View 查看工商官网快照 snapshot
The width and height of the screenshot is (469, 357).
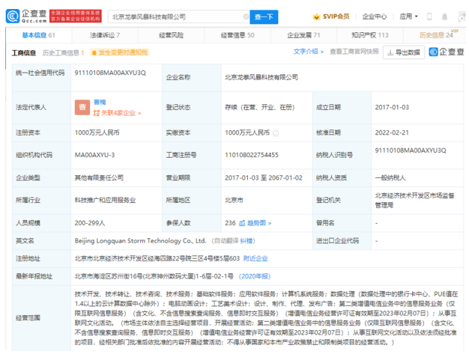[x=354, y=52]
